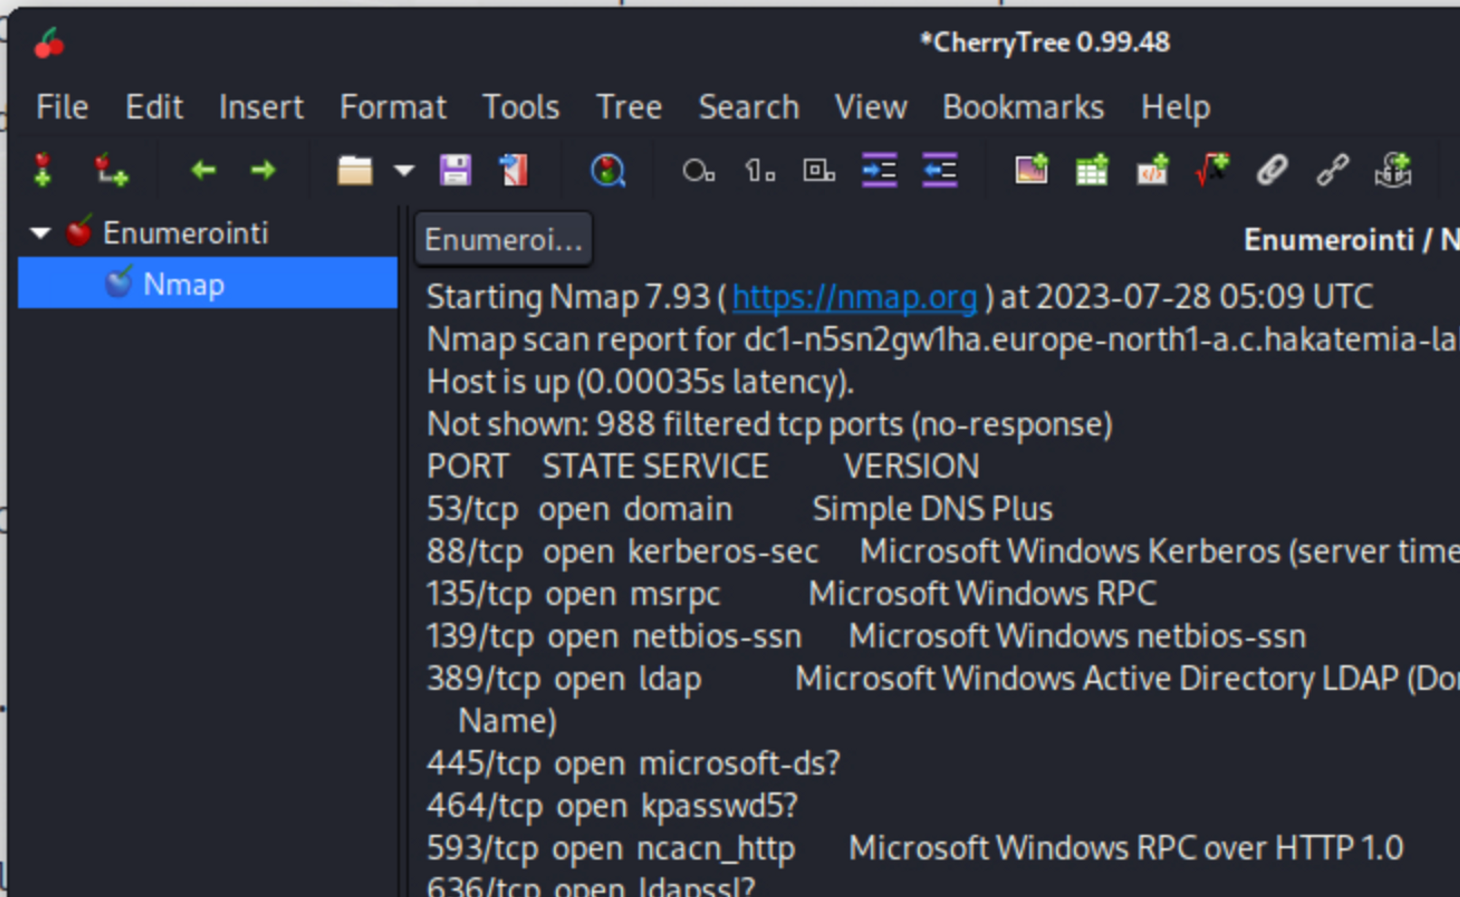
Task: Set numbered list formatting icon
Action: [x=759, y=170]
